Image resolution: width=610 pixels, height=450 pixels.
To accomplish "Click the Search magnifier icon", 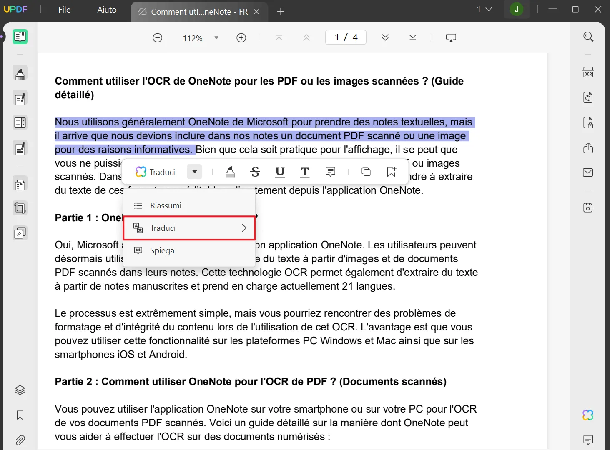I will [x=588, y=37].
